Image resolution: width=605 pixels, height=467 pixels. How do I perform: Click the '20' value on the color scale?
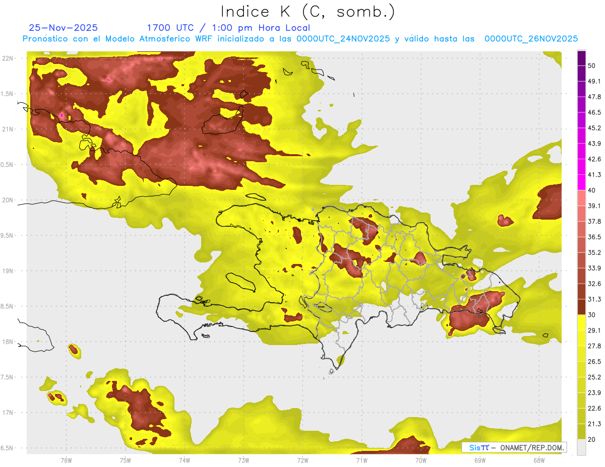[x=592, y=440]
